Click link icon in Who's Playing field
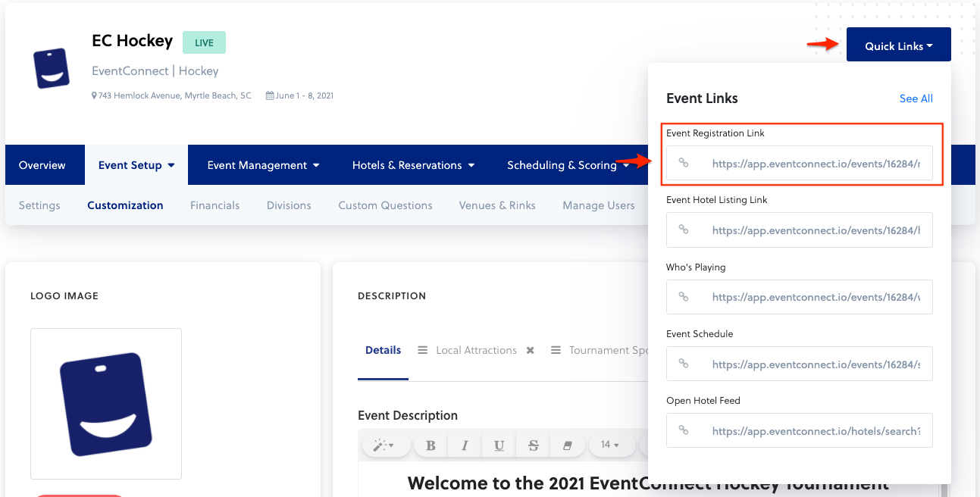Image resolution: width=980 pixels, height=497 pixels. coord(684,297)
